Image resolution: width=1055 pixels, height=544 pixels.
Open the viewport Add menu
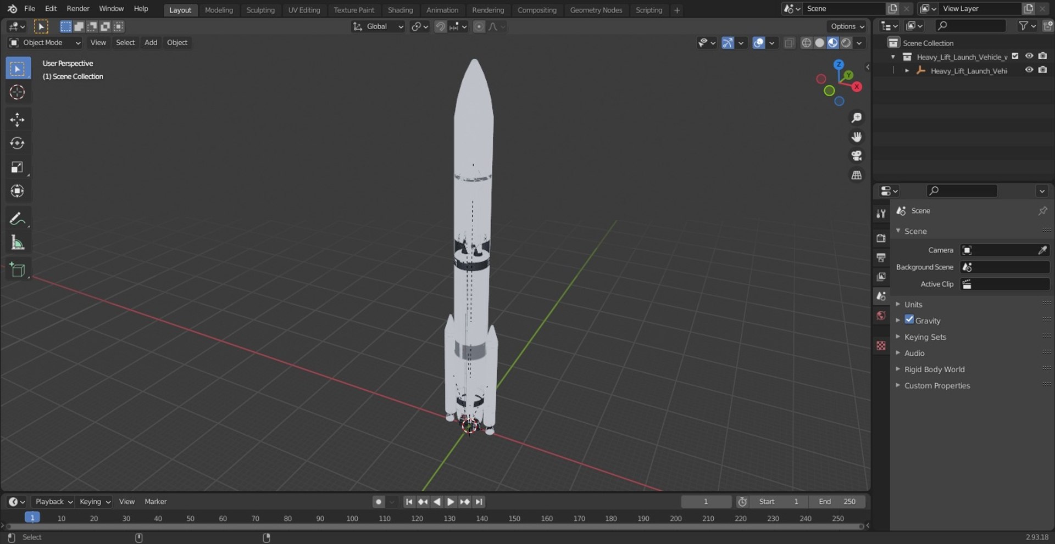click(x=151, y=43)
